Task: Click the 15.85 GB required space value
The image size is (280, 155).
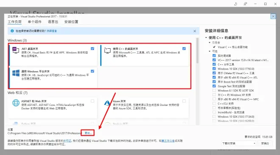Action: click(x=267, y=137)
